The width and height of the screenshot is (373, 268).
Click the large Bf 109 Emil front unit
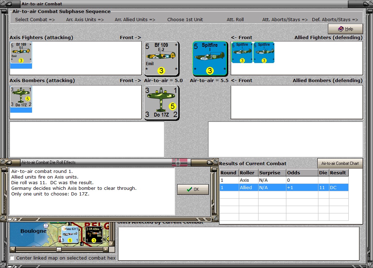click(162, 58)
